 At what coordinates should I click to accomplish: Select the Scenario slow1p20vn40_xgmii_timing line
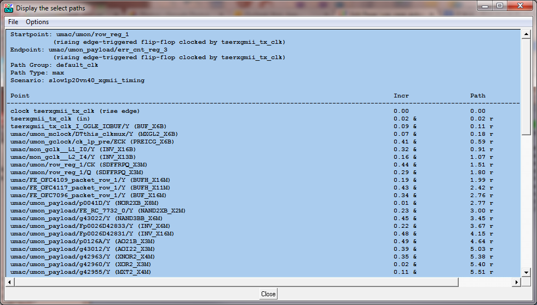[77, 80]
